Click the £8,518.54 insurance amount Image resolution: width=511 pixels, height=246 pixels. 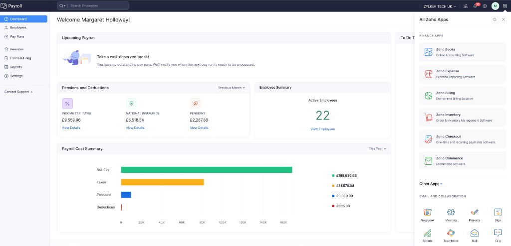[x=135, y=120]
